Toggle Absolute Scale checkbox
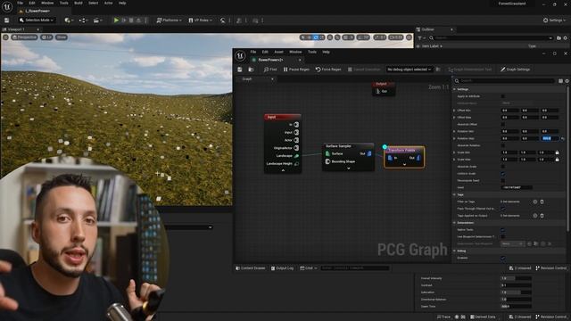The height and width of the screenshot is (321, 571). (503, 167)
